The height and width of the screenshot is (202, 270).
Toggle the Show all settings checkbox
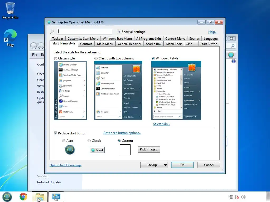pyautogui.click(x=119, y=32)
